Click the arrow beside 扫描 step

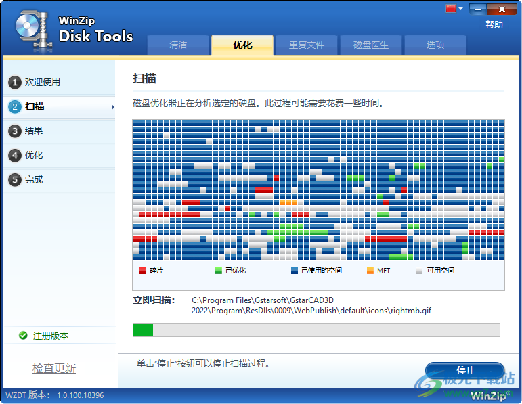coord(113,107)
